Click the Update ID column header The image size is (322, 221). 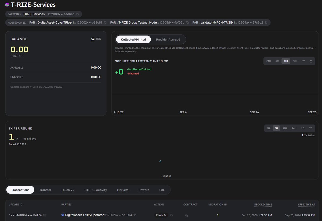(x=15, y=204)
